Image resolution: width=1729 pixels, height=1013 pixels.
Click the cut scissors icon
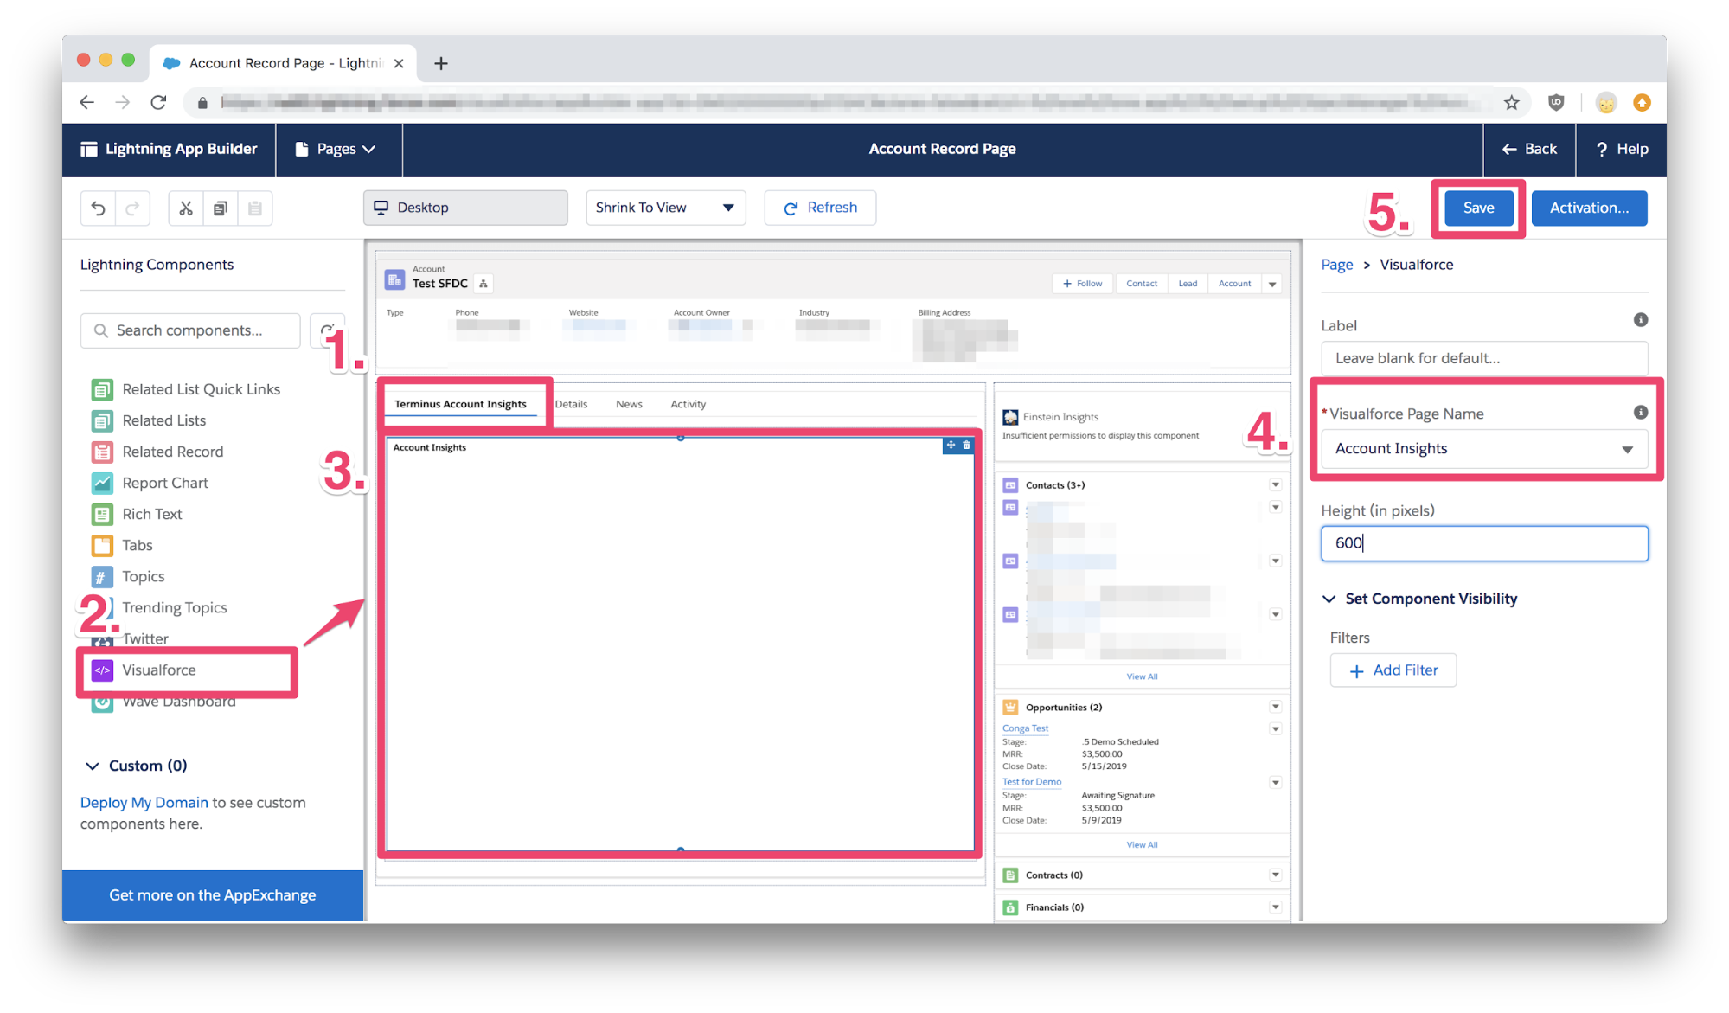coord(186,208)
